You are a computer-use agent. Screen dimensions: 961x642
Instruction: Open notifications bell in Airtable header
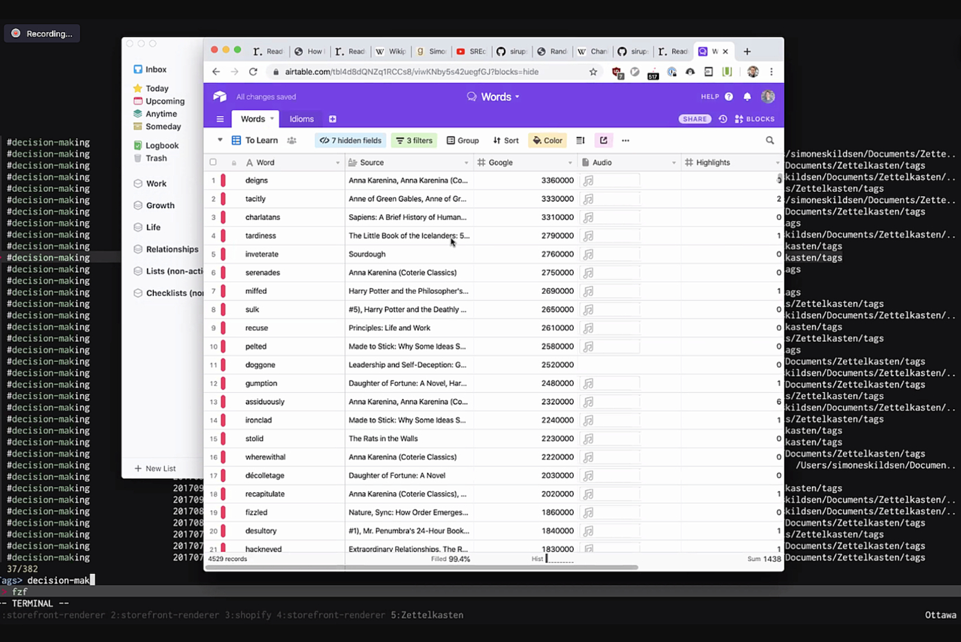[747, 97]
